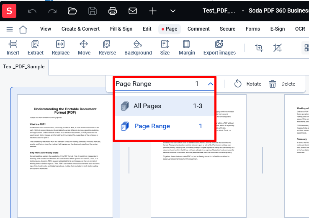Choose All Pages 1-3 option

165,106
